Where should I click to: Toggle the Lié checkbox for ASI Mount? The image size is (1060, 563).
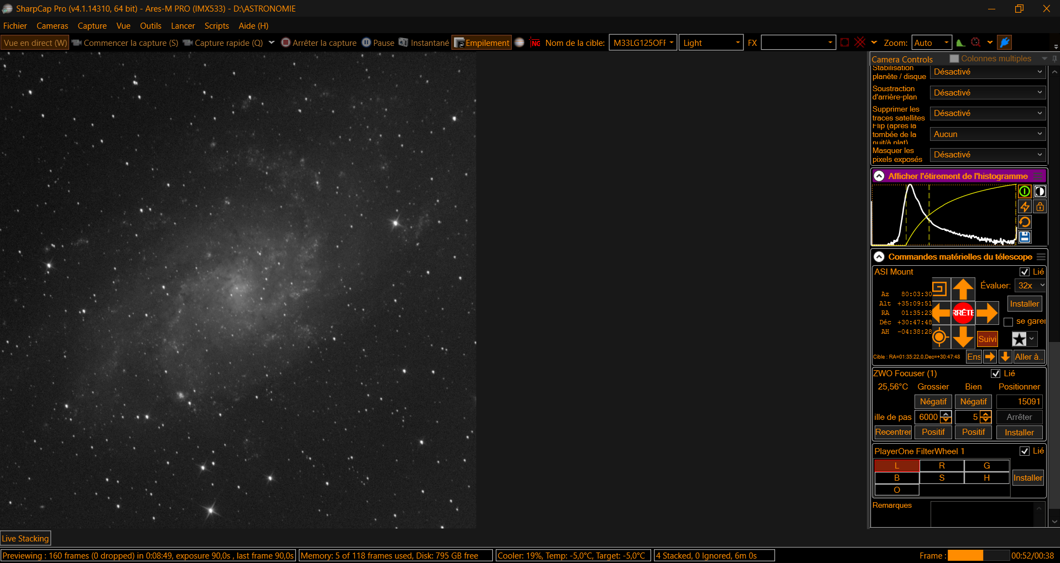(x=1025, y=272)
